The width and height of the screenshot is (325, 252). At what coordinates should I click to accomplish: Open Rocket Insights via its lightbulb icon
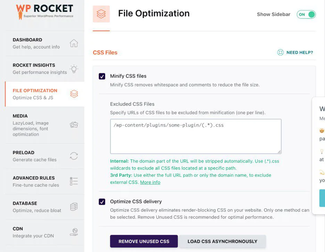[x=74, y=69]
